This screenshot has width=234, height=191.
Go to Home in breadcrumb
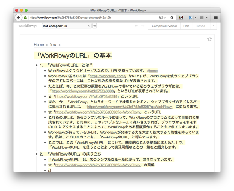[39, 45]
